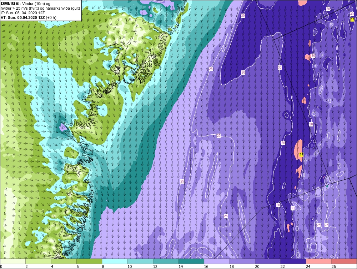
Task: Click the legend scale value '18'
Action: (232, 266)
